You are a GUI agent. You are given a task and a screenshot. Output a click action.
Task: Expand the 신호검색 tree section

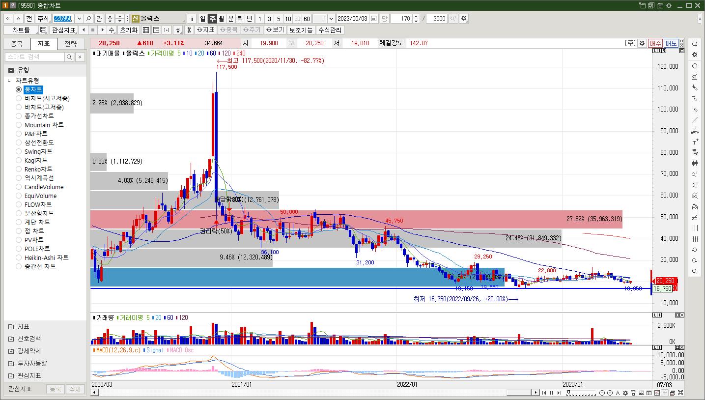point(11,339)
